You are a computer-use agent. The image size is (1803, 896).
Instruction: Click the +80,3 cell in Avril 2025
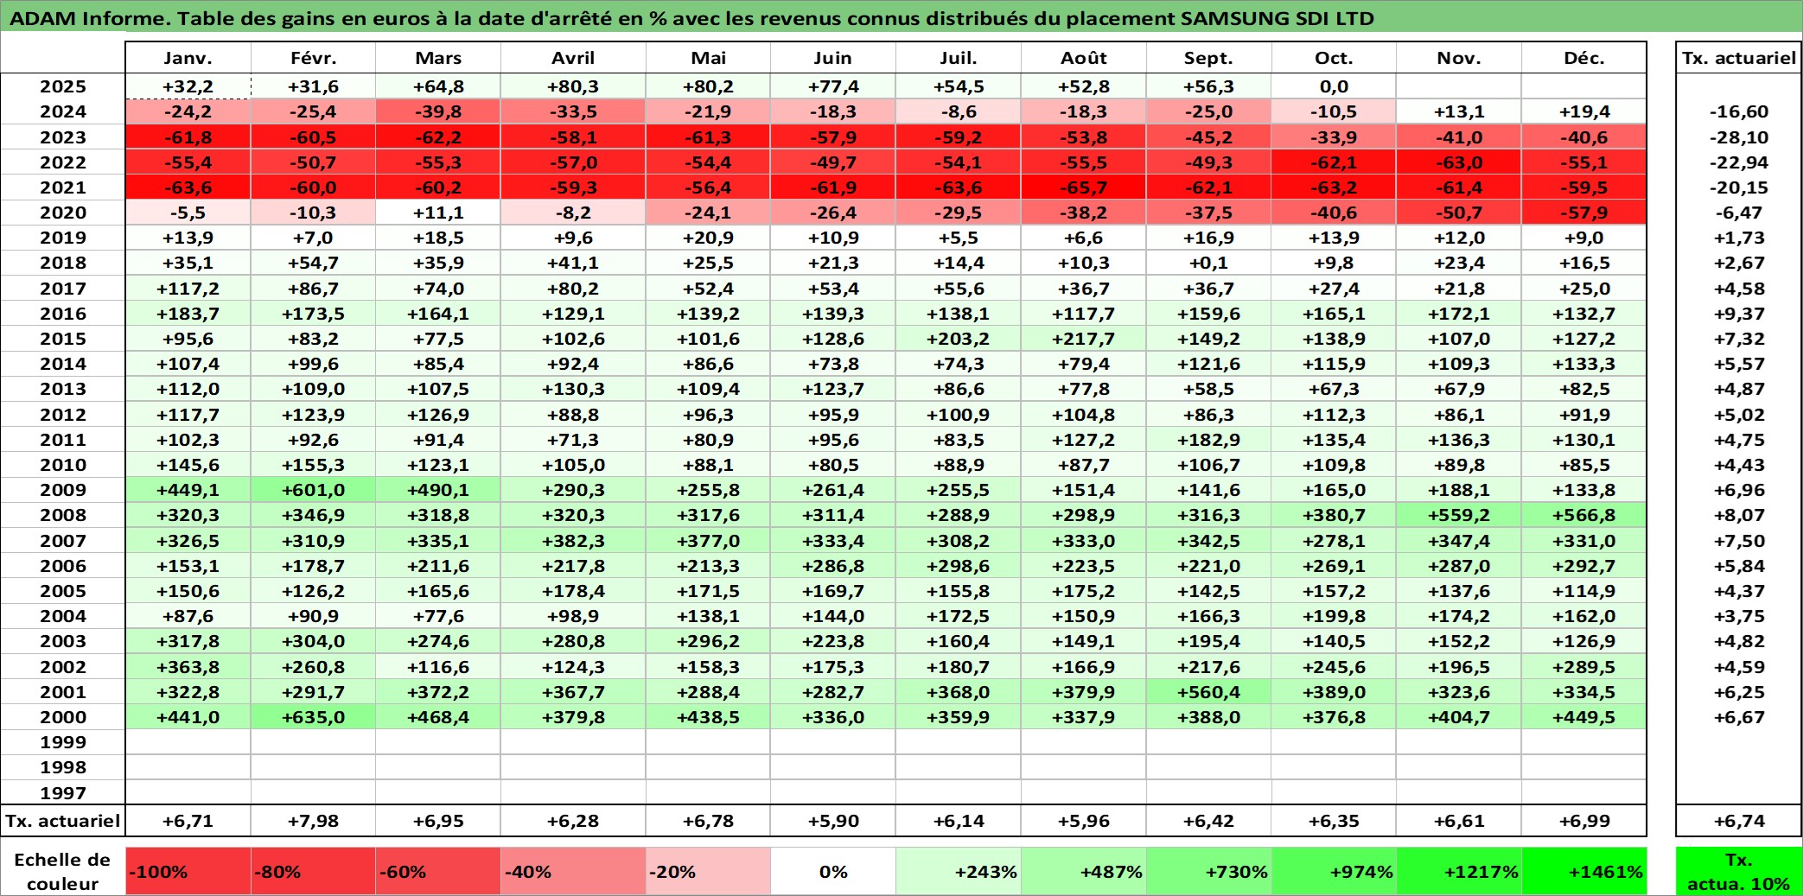573,86
